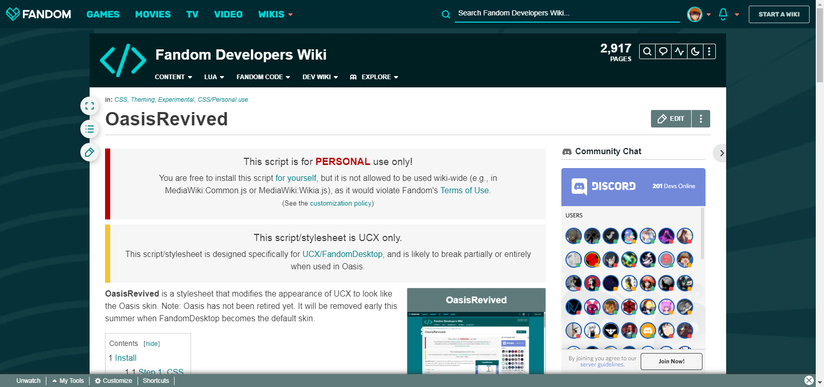
Task: Open Shortcuts in the bottom toolbar
Action: (156, 381)
